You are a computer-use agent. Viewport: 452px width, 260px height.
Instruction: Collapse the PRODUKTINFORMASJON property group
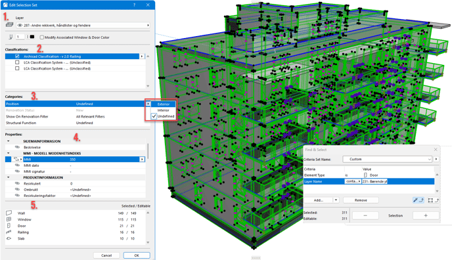click(9, 177)
